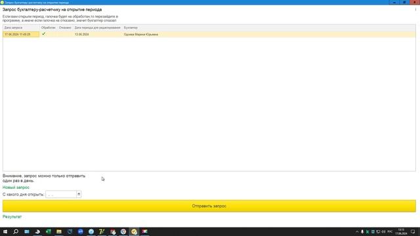Open the Telegram icon on the taskbar
Image resolution: width=420 pixels, height=236 pixels.
pyautogui.click(x=91, y=231)
